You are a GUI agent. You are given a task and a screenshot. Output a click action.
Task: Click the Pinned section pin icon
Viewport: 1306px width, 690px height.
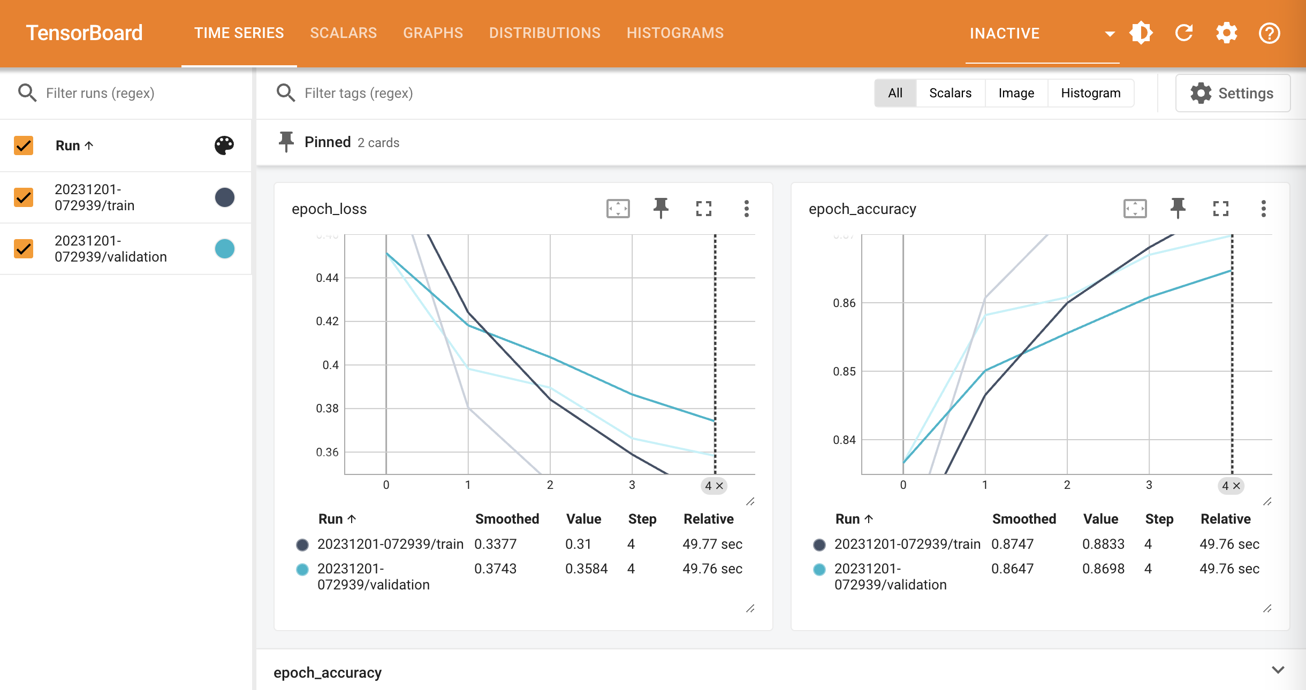point(286,142)
